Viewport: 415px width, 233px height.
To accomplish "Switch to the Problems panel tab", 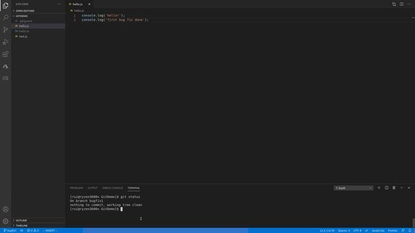I will click(77, 188).
